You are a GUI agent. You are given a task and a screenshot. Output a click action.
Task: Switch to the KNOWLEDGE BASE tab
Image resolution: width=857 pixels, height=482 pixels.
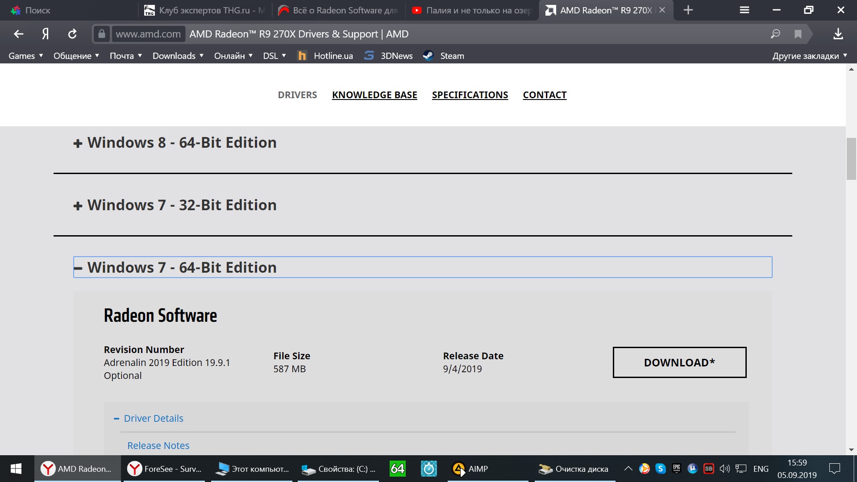[x=374, y=95]
